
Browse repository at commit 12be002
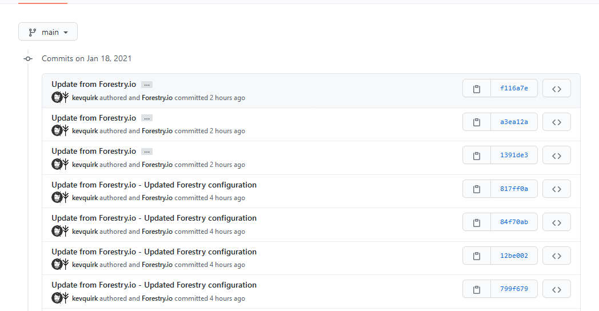(556, 256)
